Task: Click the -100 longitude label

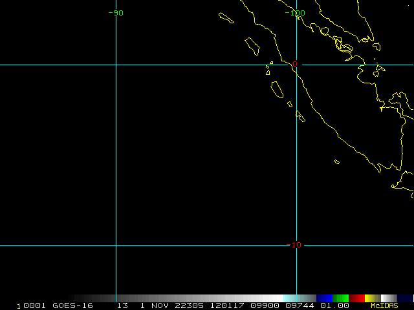Action: [x=295, y=13]
